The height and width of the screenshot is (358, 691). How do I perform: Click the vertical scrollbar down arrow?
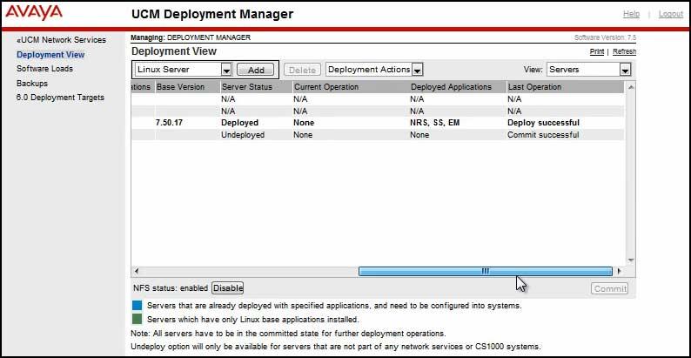click(x=630, y=260)
